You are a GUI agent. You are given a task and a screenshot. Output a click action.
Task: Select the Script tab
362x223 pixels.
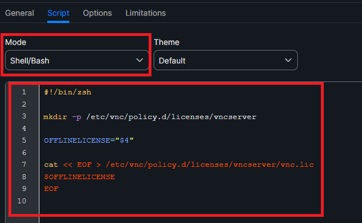pyautogui.click(x=58, y=13)
